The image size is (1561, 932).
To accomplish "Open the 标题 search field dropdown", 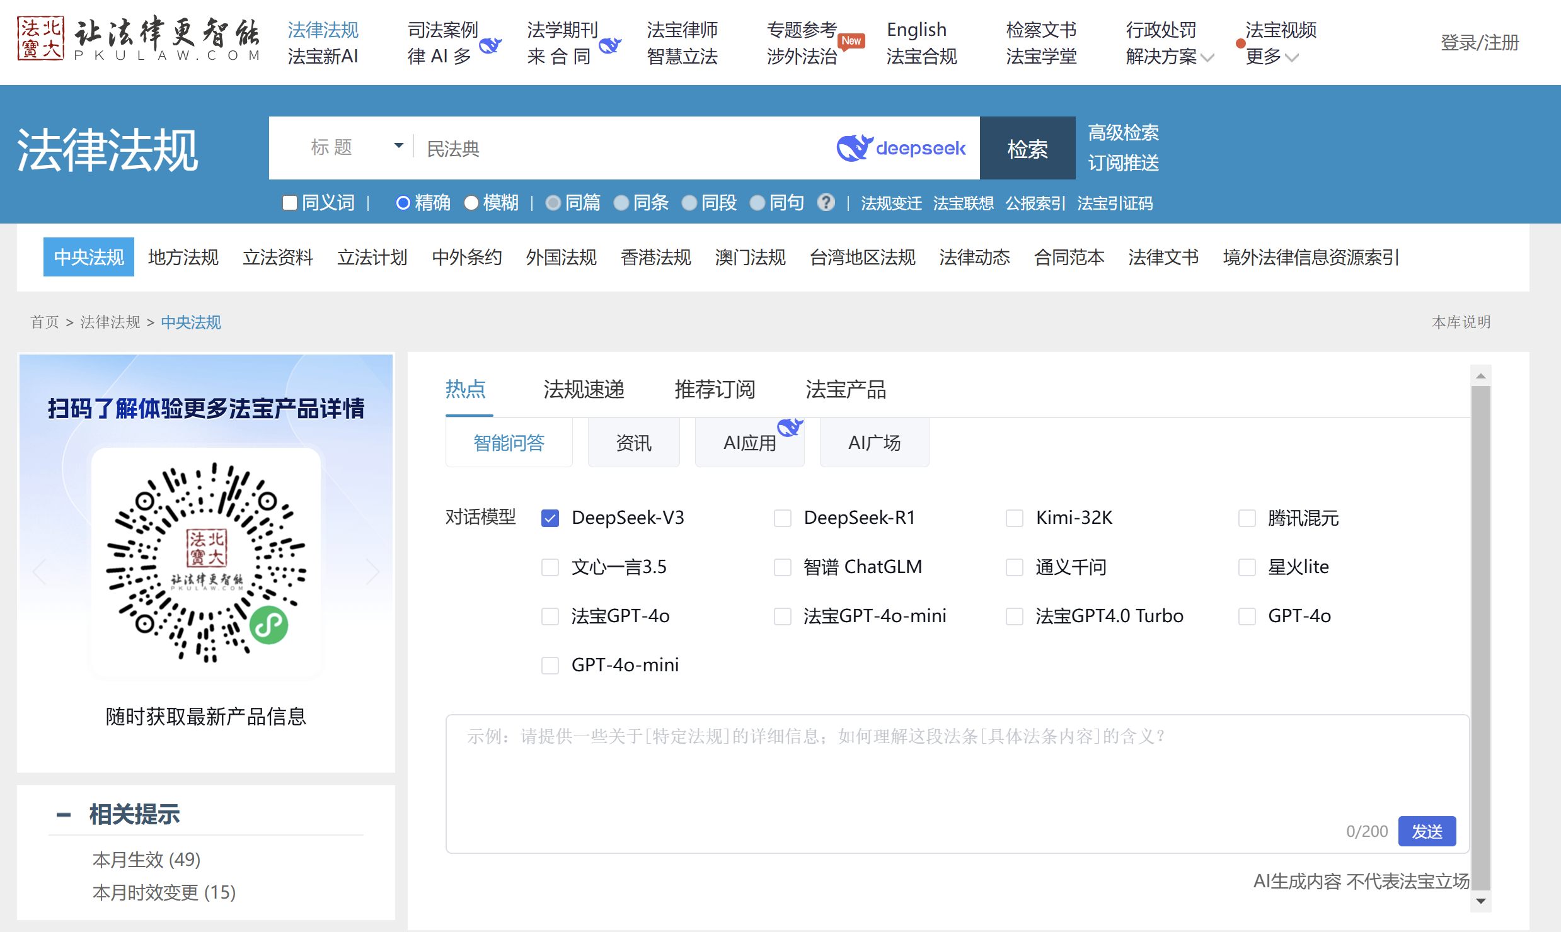I will 398,146.
